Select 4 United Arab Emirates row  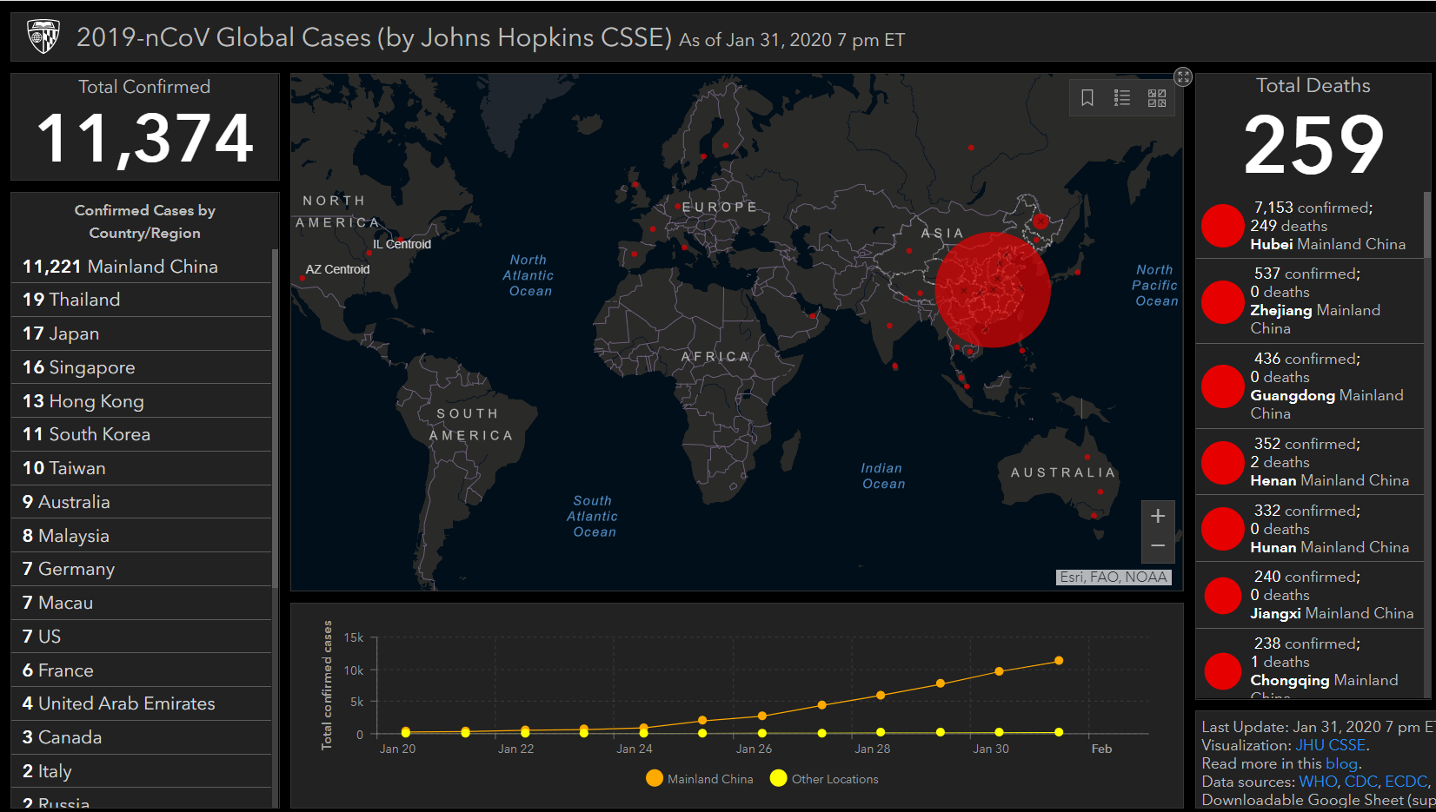141,703
